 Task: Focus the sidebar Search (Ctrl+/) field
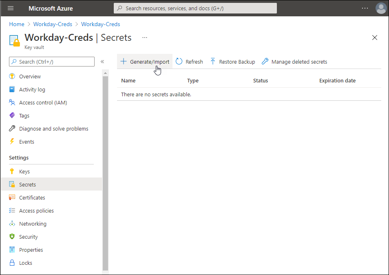52,62
